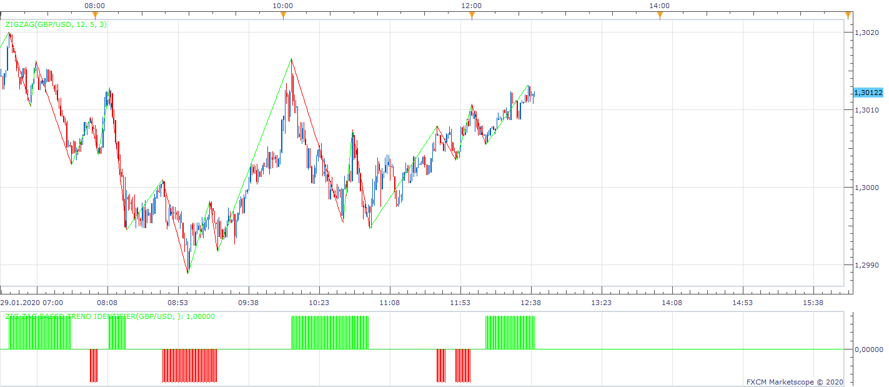Click the 15:38 time axis label

pos(813,302)
